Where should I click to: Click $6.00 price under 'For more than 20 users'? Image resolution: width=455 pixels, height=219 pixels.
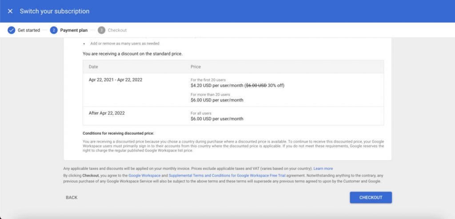click(217, 100)
